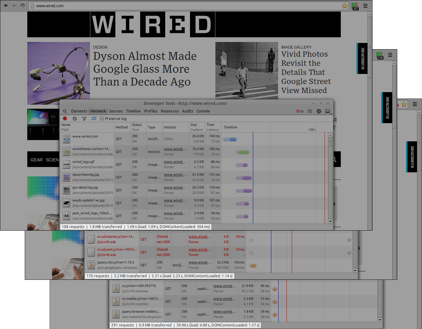This screenshot has width=422, height=329.
Task: Select the wwdc-update1-w.jpg request thumbnail
Action: (66, 203)
